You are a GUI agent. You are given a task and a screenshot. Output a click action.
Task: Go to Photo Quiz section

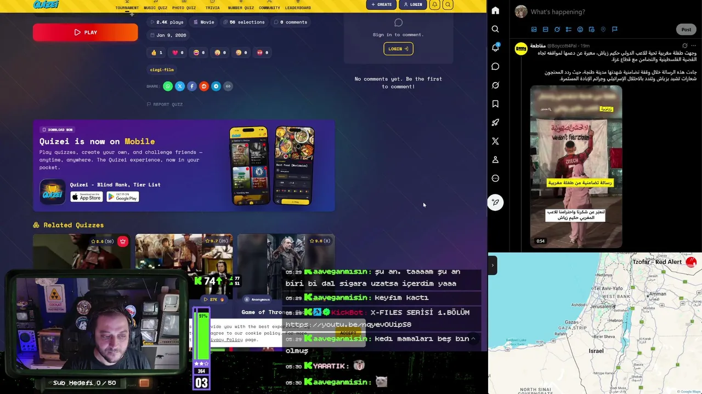click(184, 5)
